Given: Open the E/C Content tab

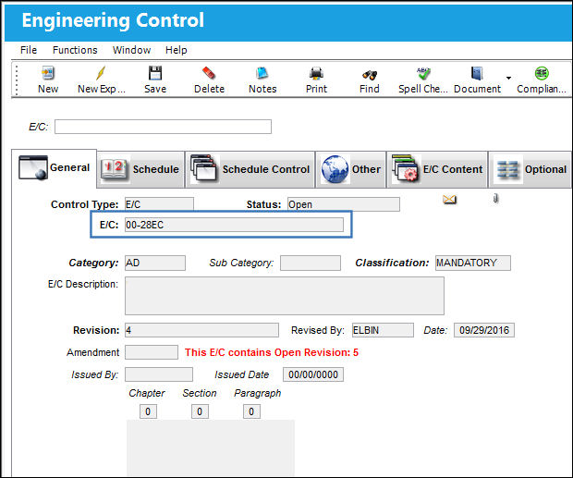Looking at the screenshot, I should pyautogui.click(x=437, y=169).
